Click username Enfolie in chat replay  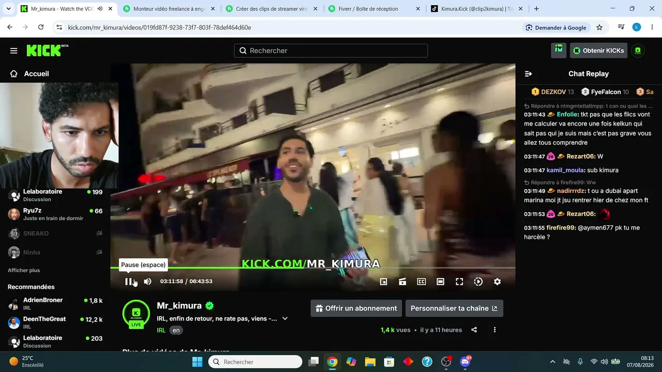click(x=567, y=115)
